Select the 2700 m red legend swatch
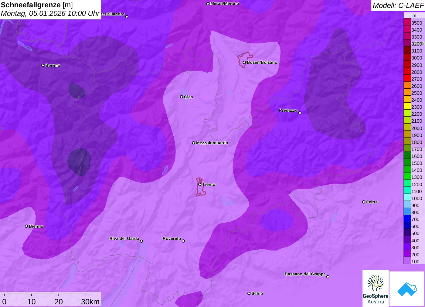Viewport: 425px width, 307px height. coord(407,78)
